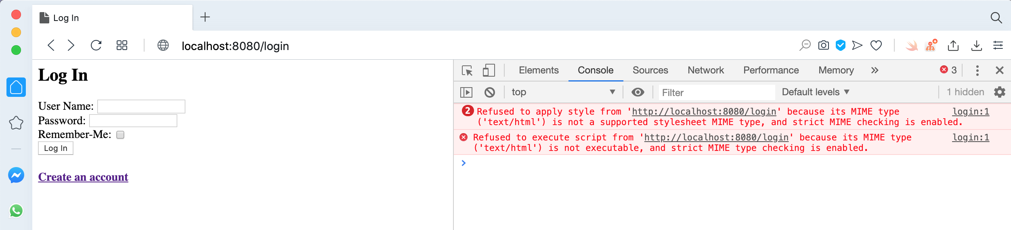Switch to the Elements tab

(x=539, y=70)
